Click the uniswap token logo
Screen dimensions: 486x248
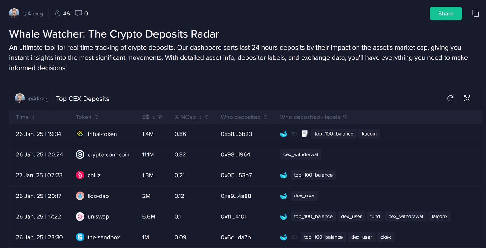80,216
